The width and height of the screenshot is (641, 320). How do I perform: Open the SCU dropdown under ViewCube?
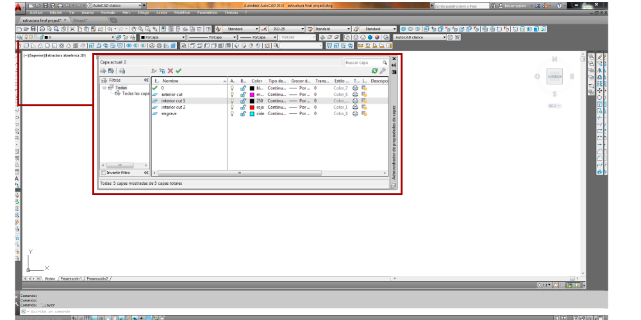554,106
